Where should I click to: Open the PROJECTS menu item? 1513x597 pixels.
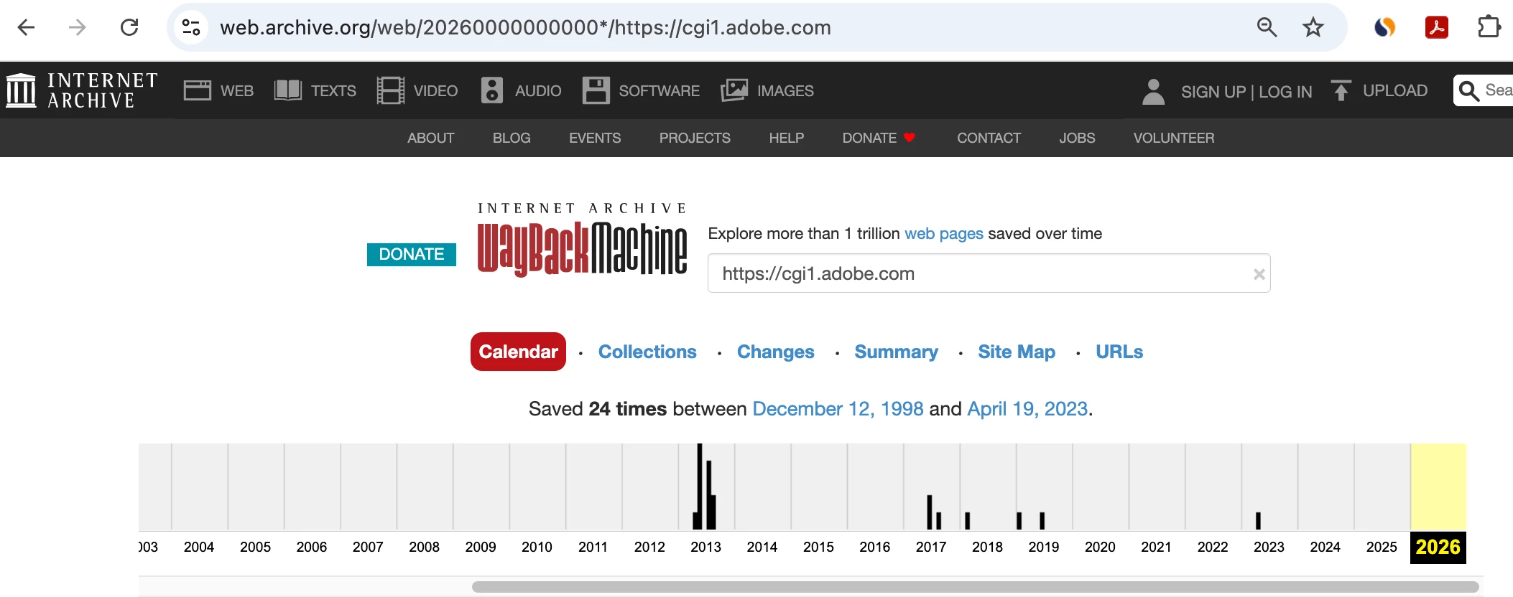(695, 138)
